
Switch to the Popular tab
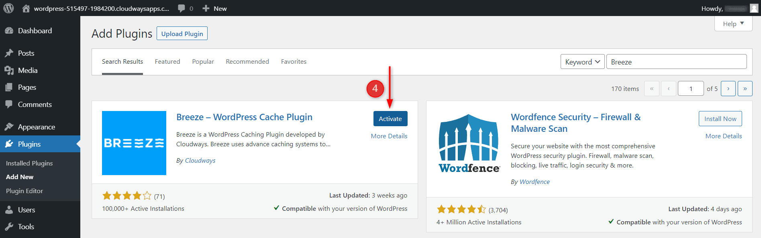click(203, 62)
